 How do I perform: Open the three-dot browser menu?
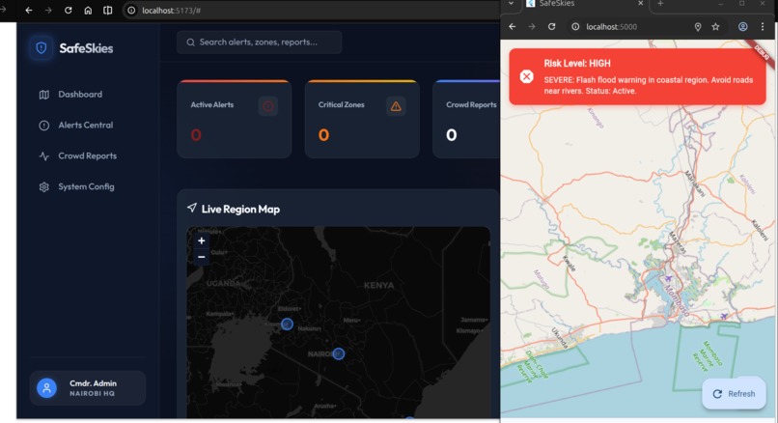pyautogui.click(x=763, y=27)
